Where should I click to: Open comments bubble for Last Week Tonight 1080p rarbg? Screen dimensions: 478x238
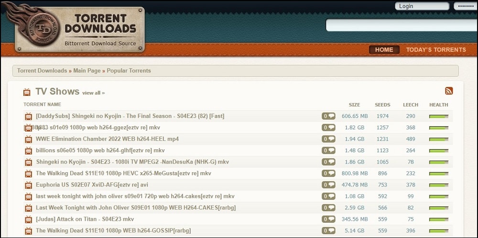click(328, 207)
